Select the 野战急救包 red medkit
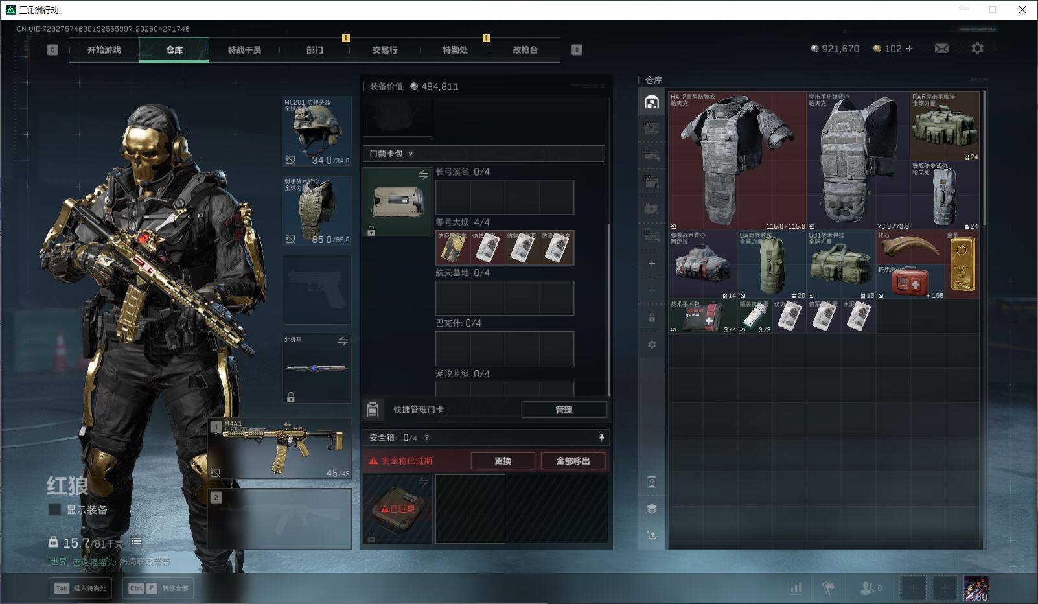Screen dimensions: 1038x604 pyautogui.click(x=911, y=281)
